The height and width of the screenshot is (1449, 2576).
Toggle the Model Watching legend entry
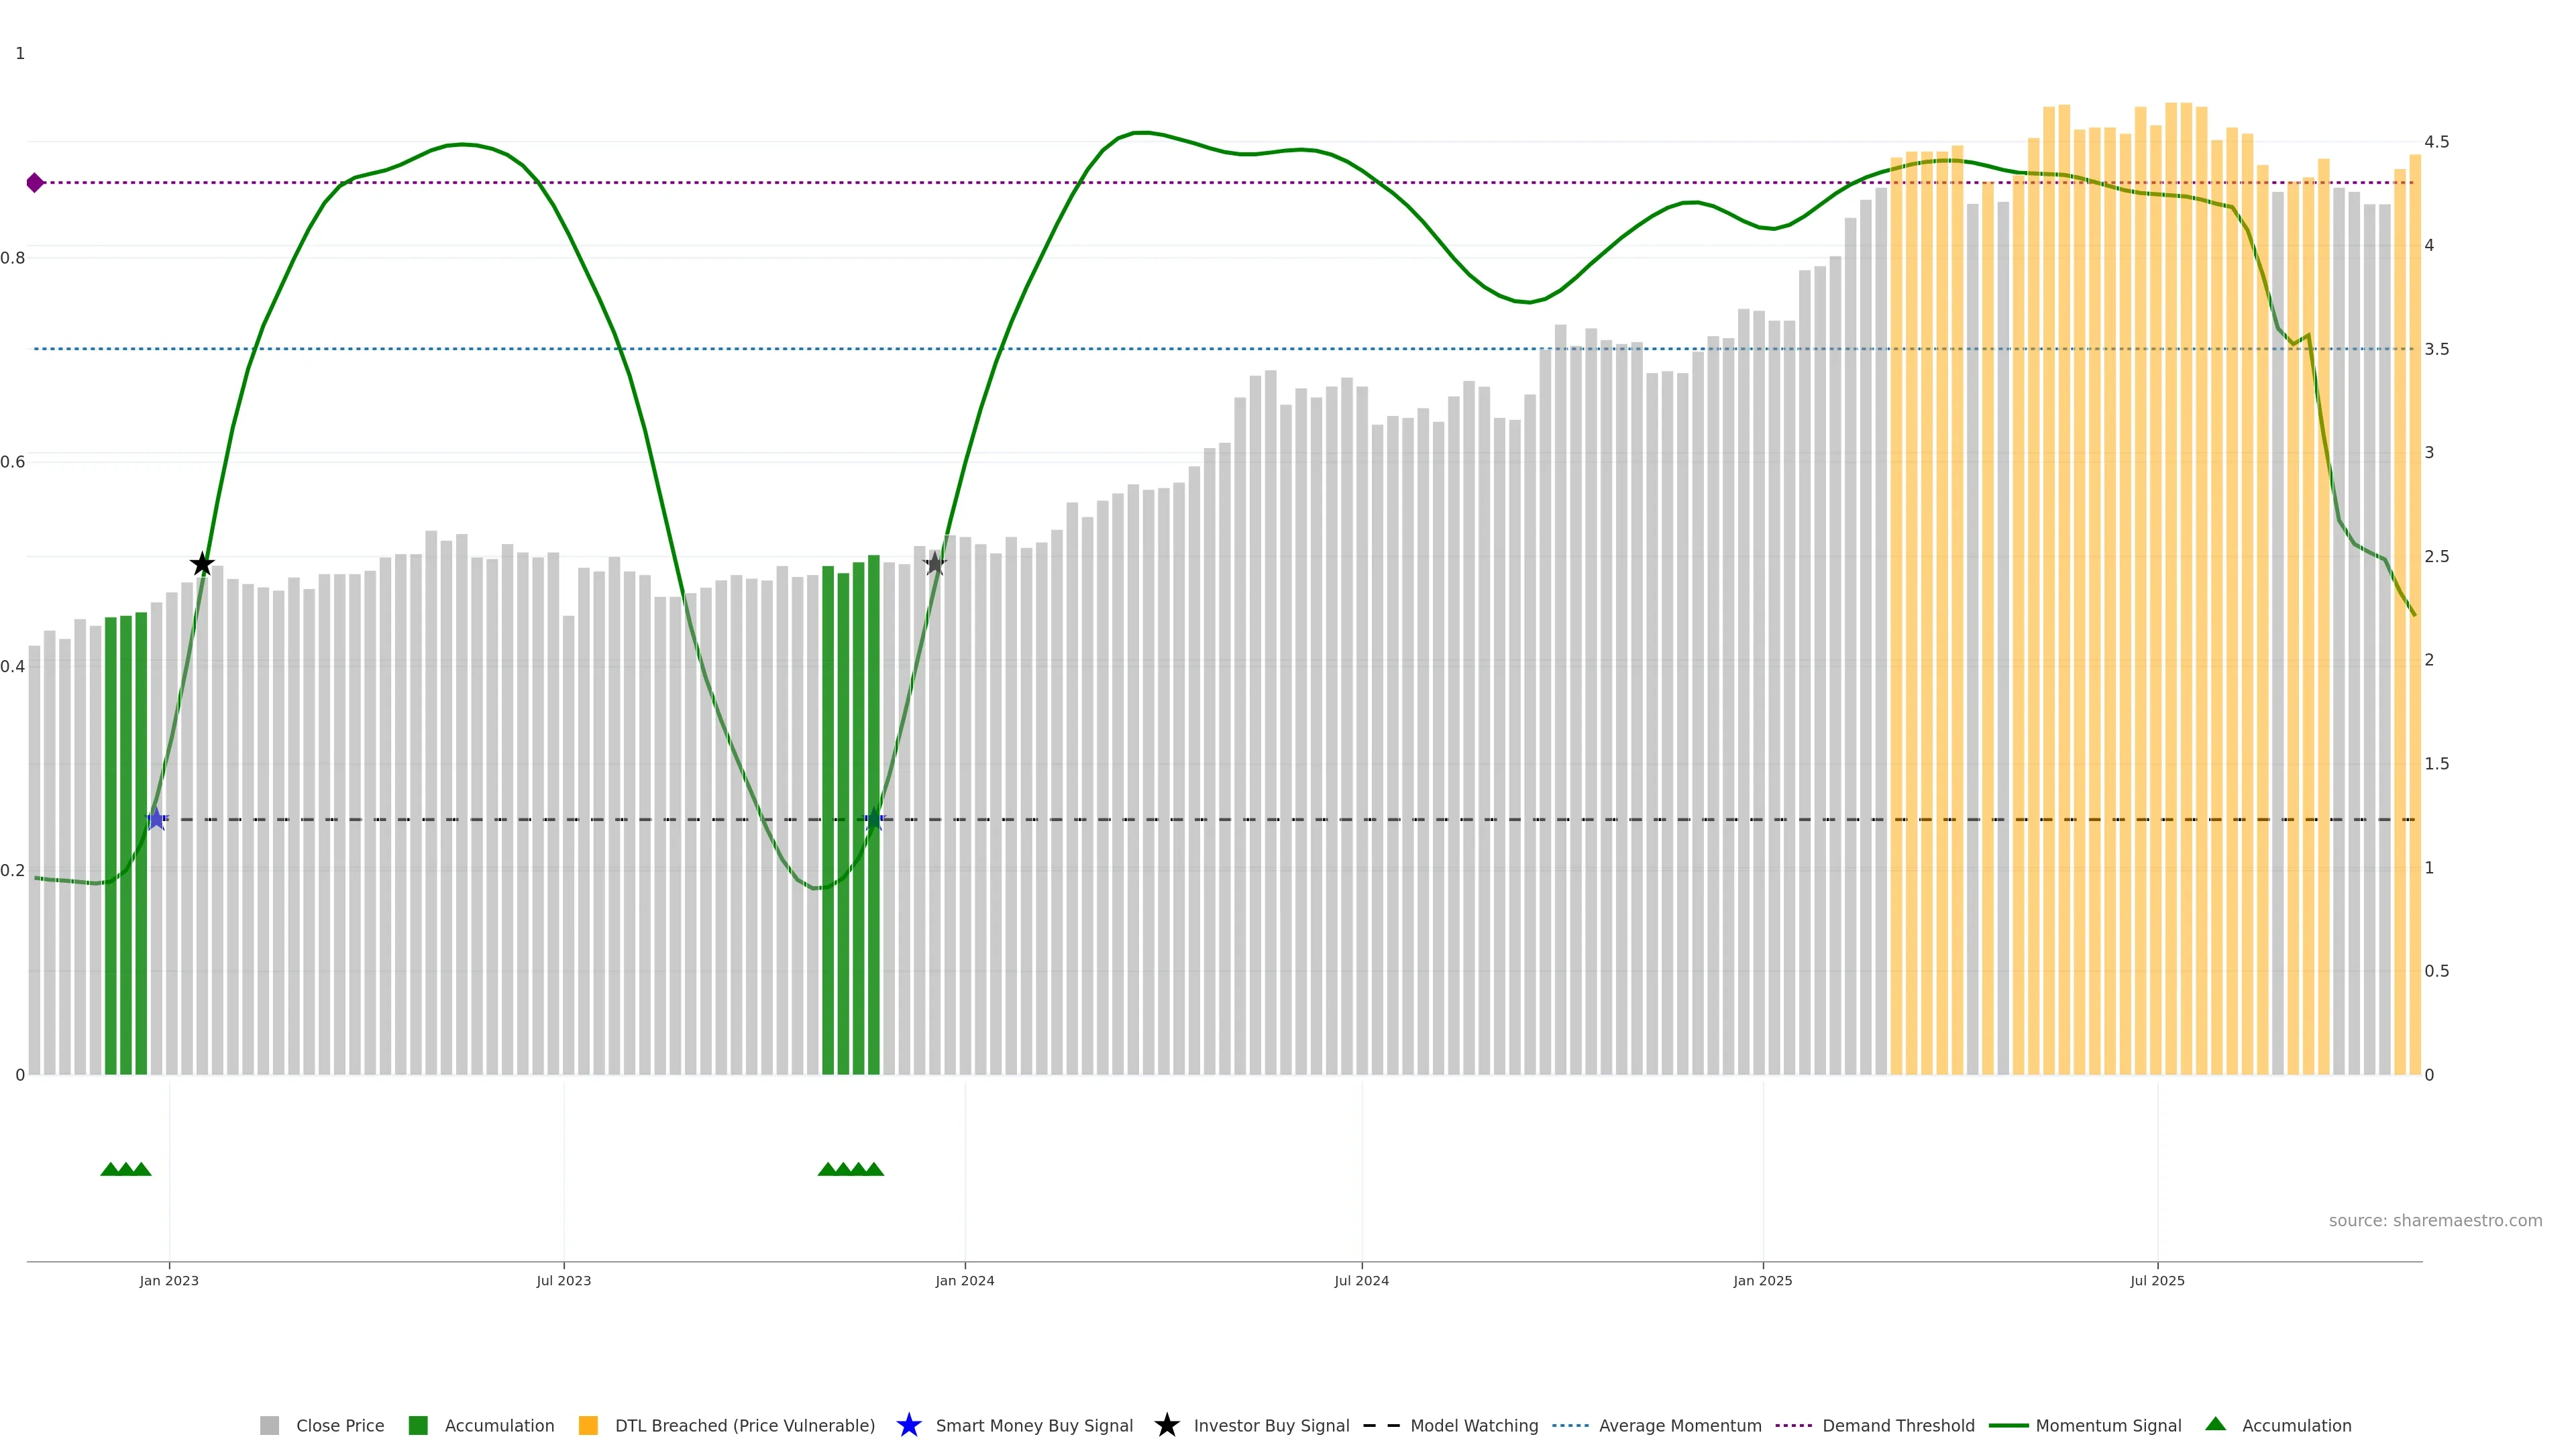click(x=1474, y=1426)
